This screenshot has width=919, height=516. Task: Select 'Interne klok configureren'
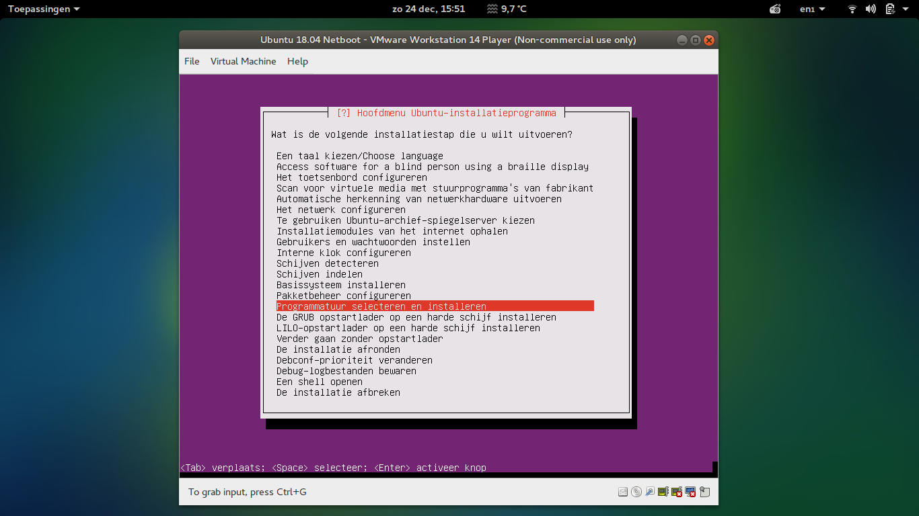point(344,253)
